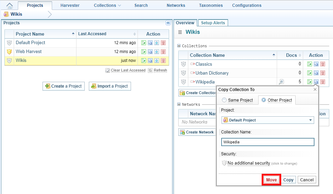This screenshot has width=333, height=194.
Task: Select the Same Project radio option
Action: 224,100
